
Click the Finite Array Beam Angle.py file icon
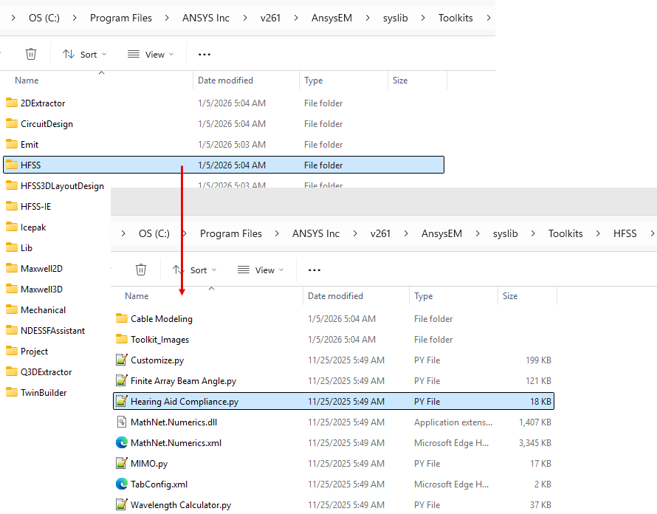tap(122, 380)
